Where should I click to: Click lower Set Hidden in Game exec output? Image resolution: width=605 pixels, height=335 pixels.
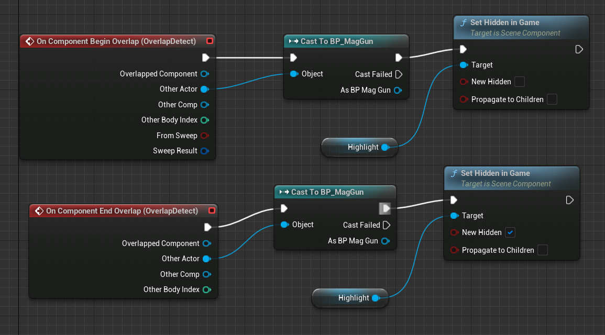tap(569, 200)
